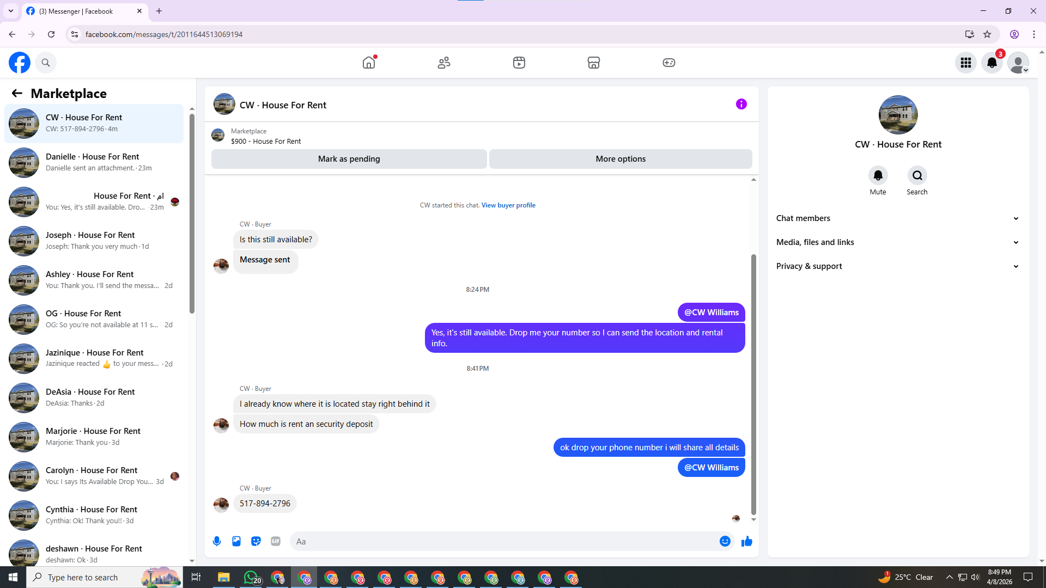Image resolution: width=1046 pixels, height=588 pixels.
Task: Open the GIF picker icon
Action: (276, 541)
